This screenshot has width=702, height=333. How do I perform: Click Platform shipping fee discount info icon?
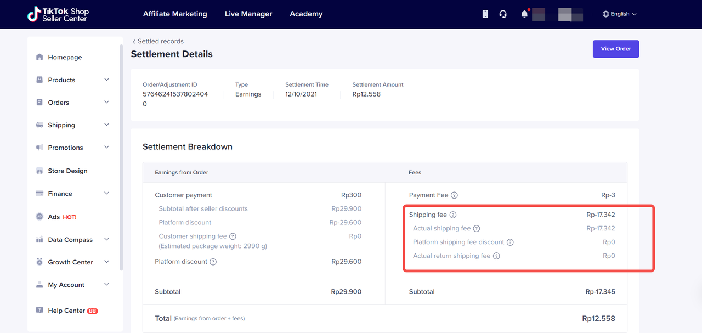(x=510, y=242)
